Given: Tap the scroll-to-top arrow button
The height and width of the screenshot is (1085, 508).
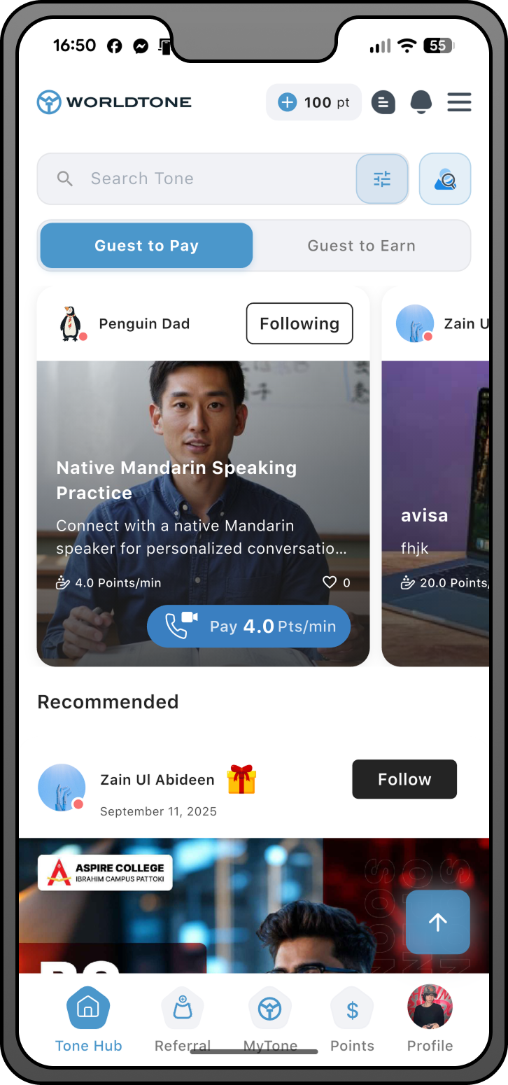Looking at the screenshot, I should tap(438, 922).
